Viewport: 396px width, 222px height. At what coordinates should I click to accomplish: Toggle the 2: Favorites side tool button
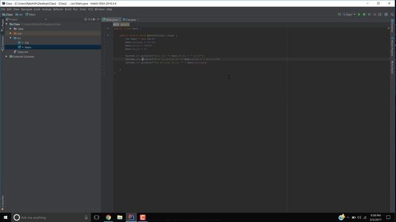pos(2,203)
